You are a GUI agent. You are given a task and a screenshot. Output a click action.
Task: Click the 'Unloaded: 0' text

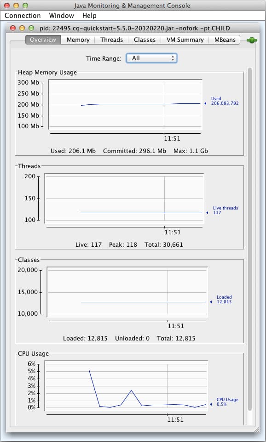(x=132, y=338)
